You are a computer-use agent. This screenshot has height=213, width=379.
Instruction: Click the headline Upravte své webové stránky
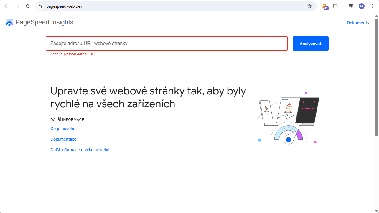[x=148, y=97]
